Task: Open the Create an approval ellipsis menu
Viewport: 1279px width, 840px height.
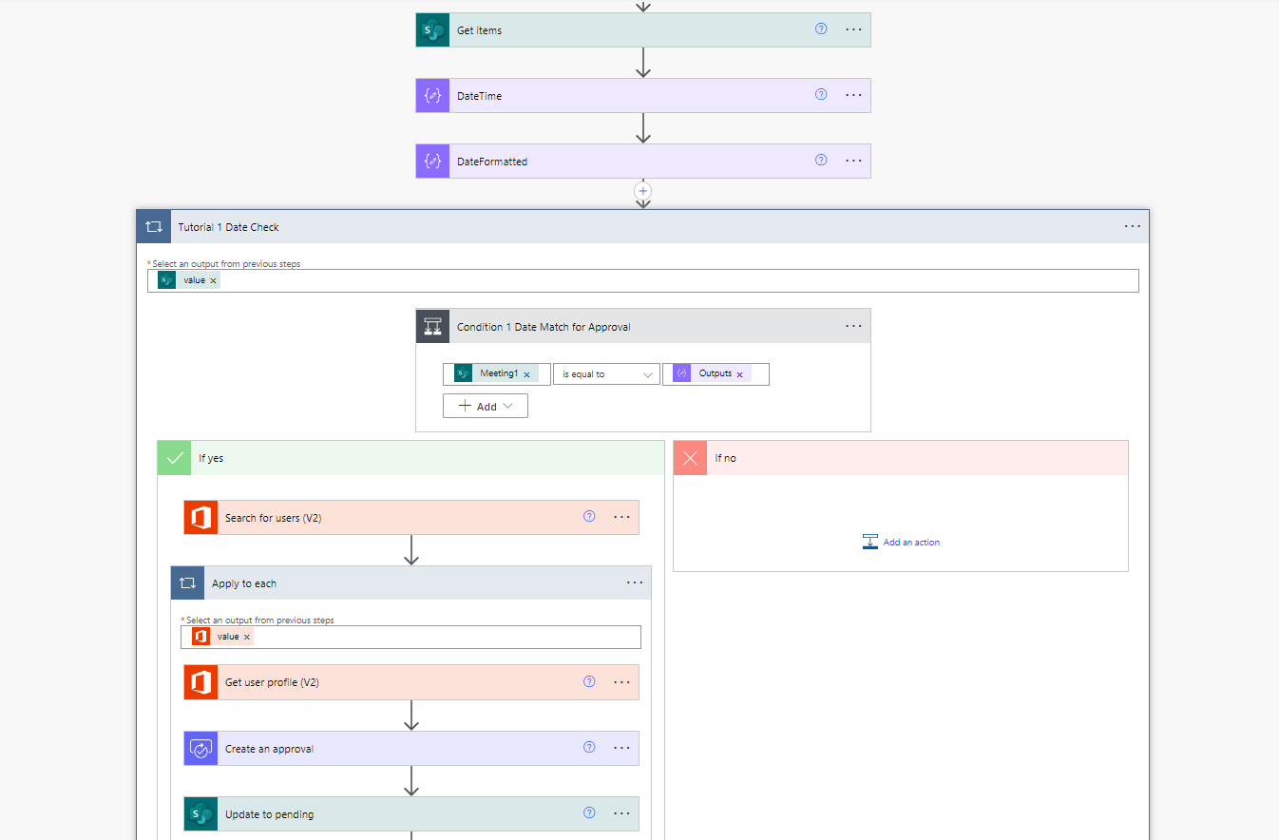Action: [621, 748]
